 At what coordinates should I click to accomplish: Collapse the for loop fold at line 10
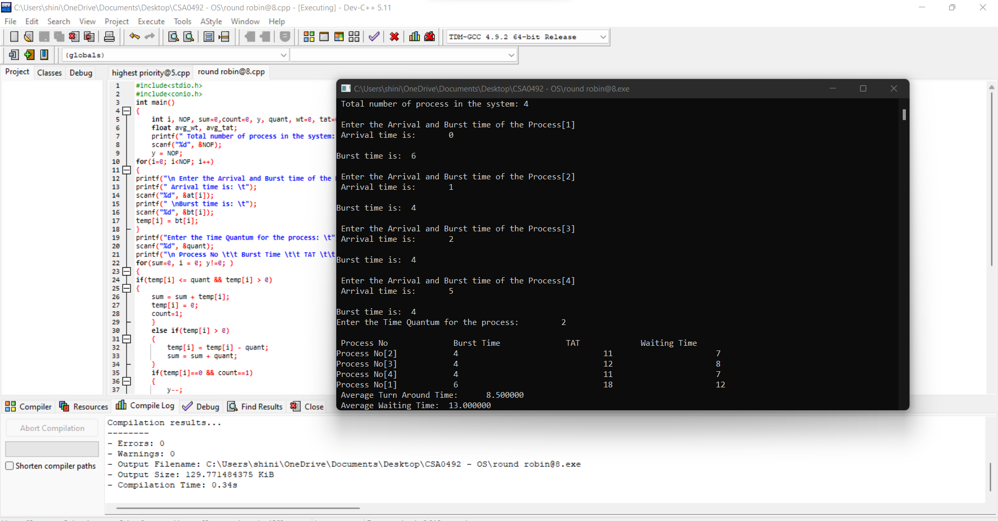point(127,170)
